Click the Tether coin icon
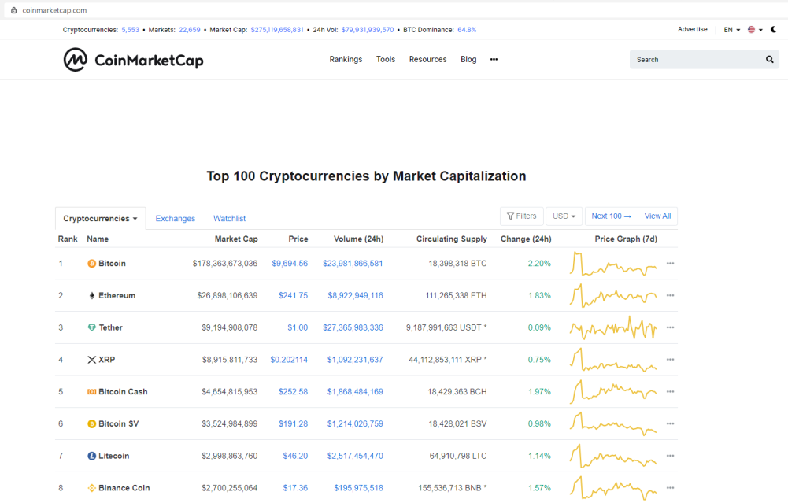 pos(91,327)
